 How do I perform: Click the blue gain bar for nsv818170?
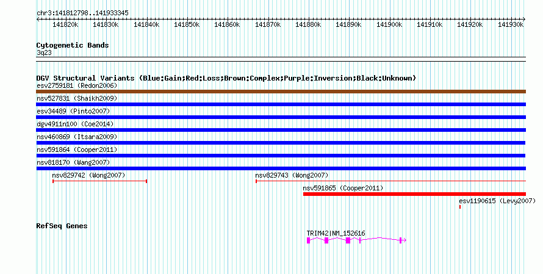(x=281, y=168)
